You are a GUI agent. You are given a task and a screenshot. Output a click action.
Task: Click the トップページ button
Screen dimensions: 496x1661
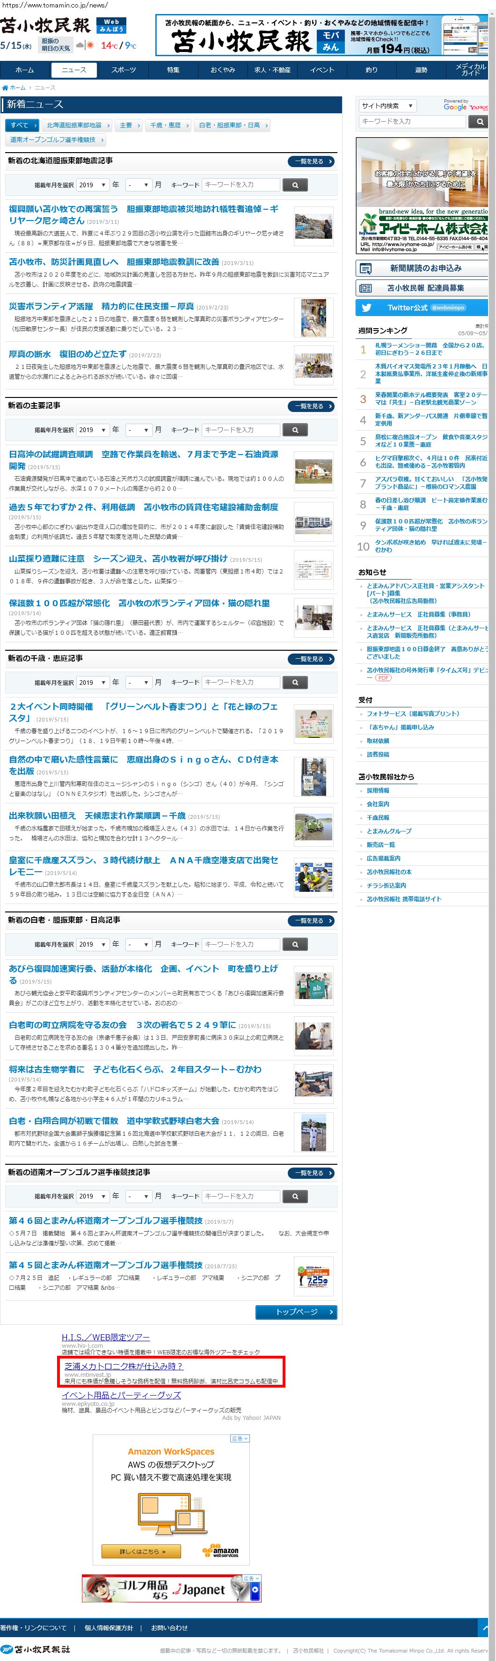296,1311
